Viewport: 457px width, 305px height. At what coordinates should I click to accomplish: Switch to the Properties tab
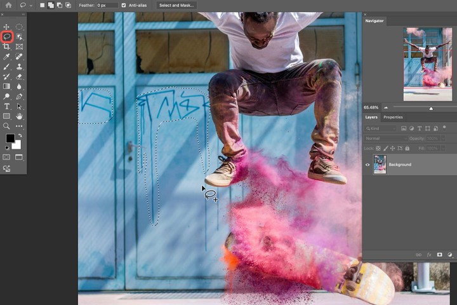pyautogui.click(x=393, y=117)
